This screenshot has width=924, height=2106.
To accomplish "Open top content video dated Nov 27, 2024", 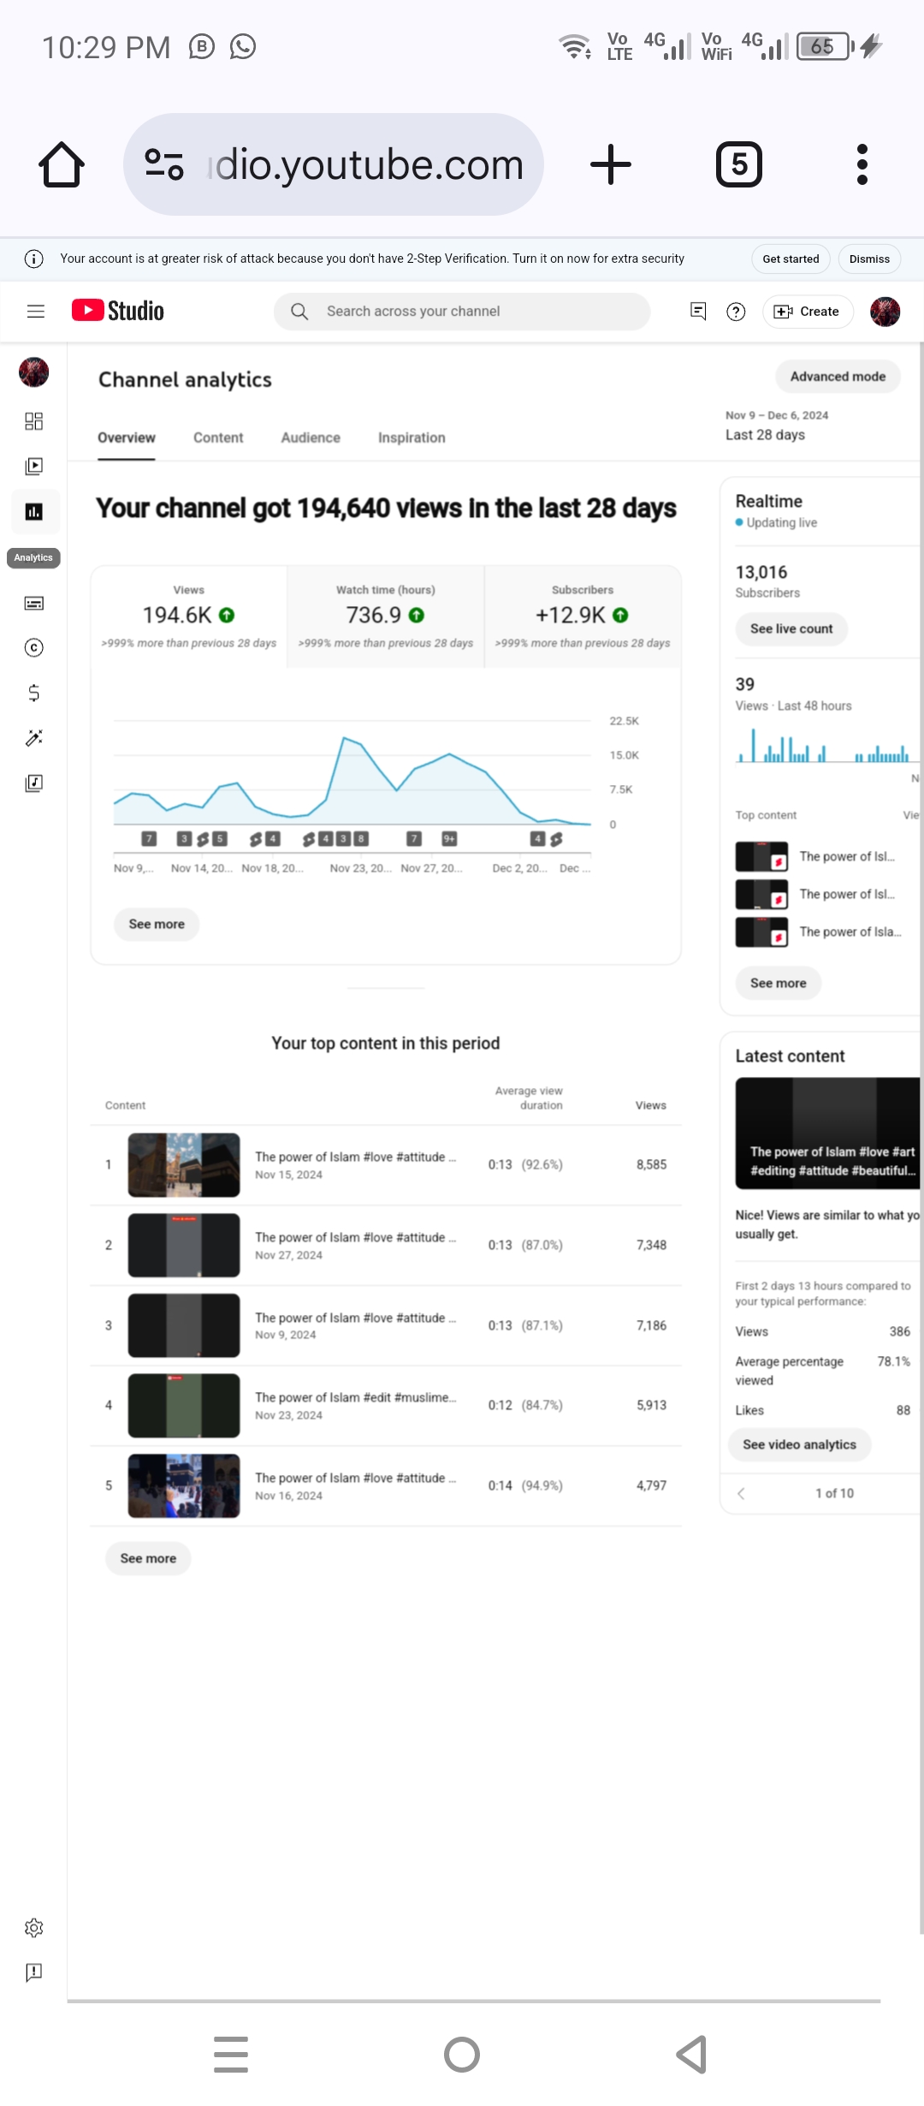I will click(x=385, y=1246).
